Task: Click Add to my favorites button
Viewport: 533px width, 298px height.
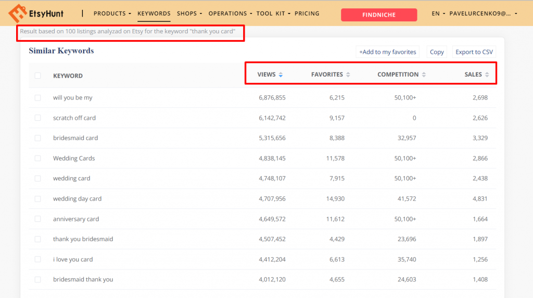Action: [388, 52]
